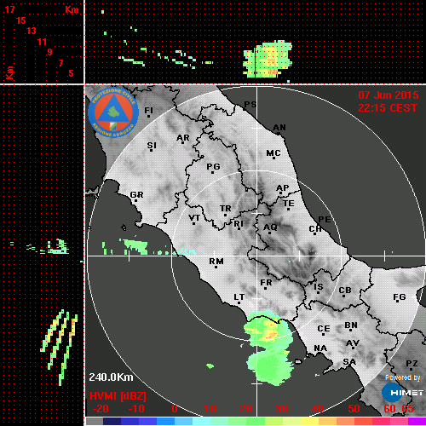This screenshot has height=426, width=426.
Task: Click the FG label on the map
Action: [400, 297]
